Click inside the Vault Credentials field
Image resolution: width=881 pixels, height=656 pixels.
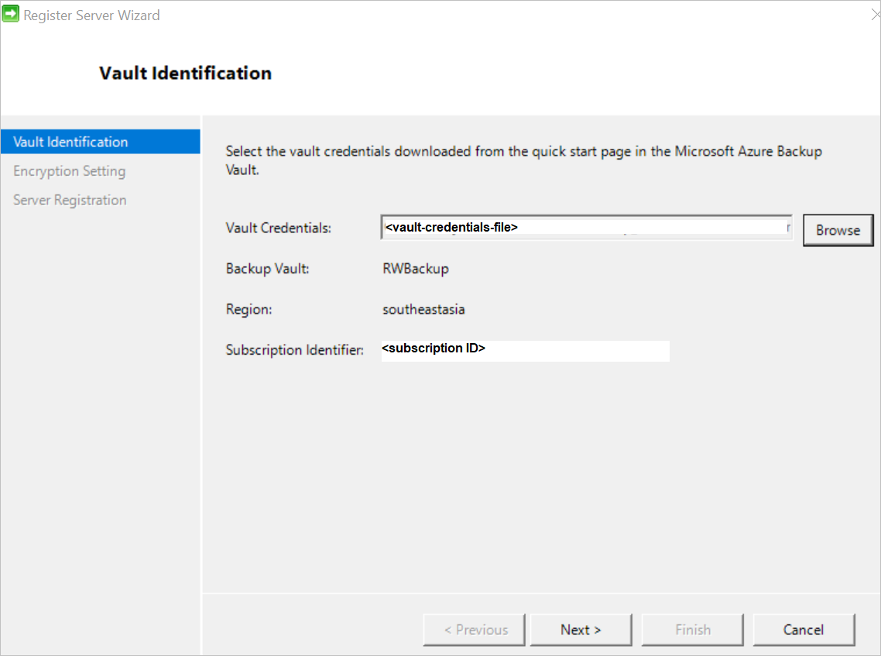click(x=585, y=226)
